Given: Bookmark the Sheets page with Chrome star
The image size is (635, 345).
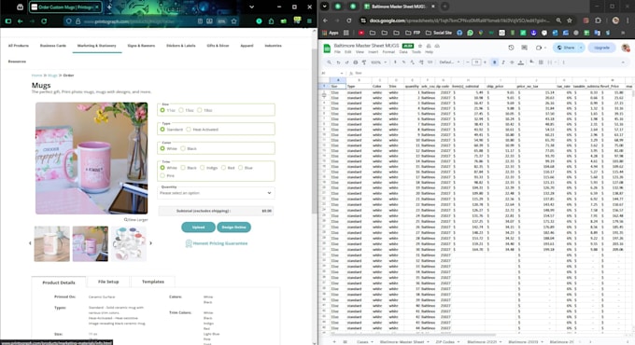Looking at the screenshot, I should pyautogui.click(x=570, y=21).
